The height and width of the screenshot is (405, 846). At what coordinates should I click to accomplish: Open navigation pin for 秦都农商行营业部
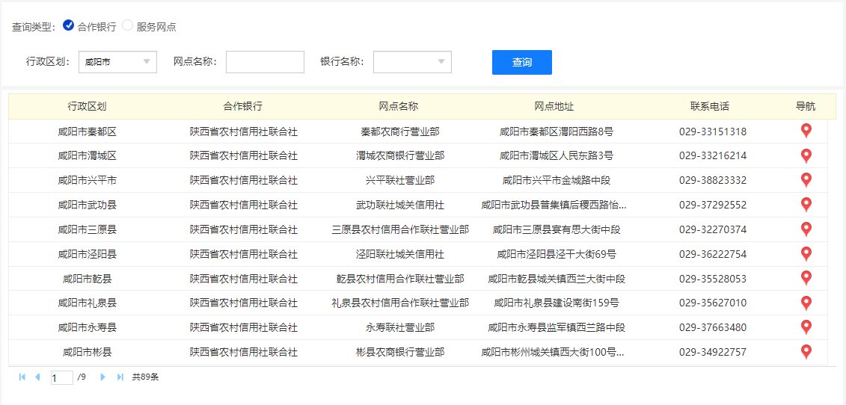(x=806, y=132)
